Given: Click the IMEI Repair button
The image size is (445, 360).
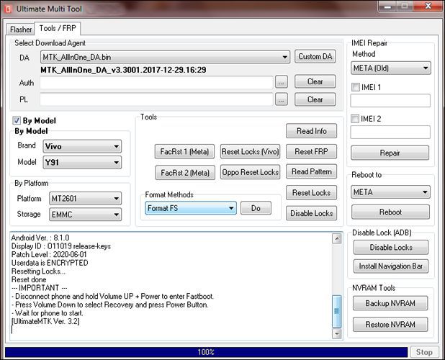Looking at the screenshot, I should [x=390, y=153].
